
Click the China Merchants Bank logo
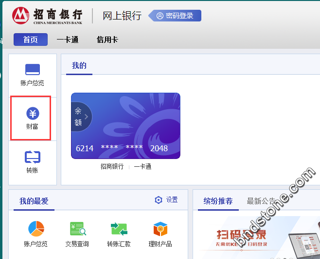[x=47, y=16]
